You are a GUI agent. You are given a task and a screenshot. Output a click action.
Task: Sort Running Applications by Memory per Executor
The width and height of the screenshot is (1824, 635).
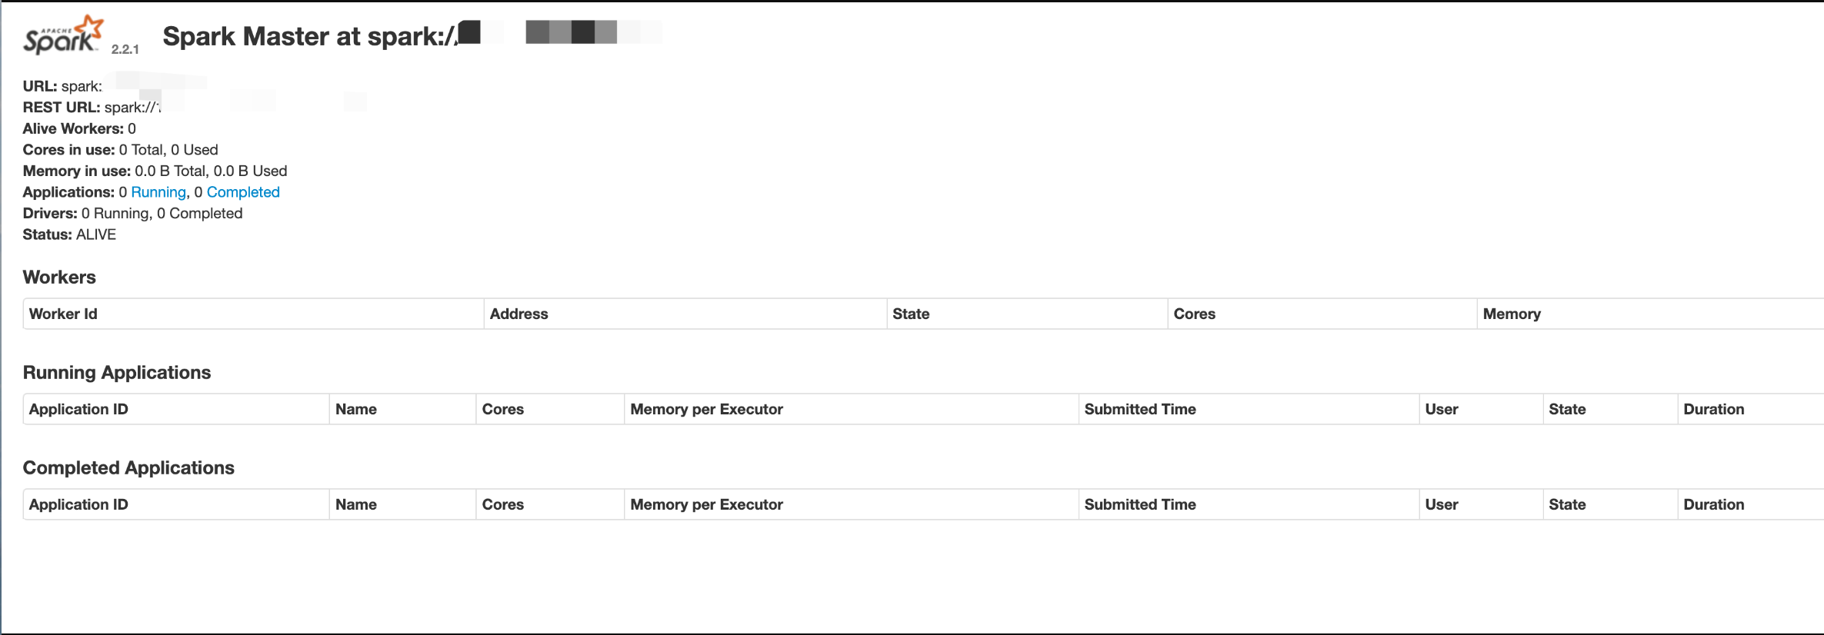point(706,409)
